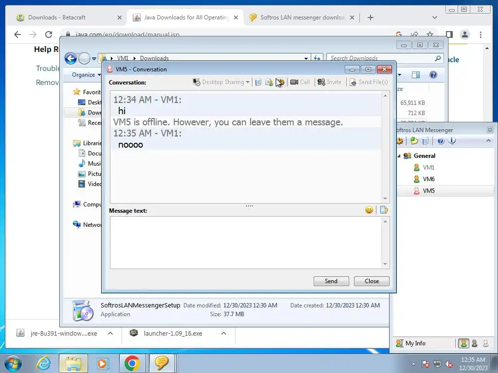Image resolution: width=498 pixels, height=373 pixels.
Task: Bookmark this page star icon
Action: point(430,34)
